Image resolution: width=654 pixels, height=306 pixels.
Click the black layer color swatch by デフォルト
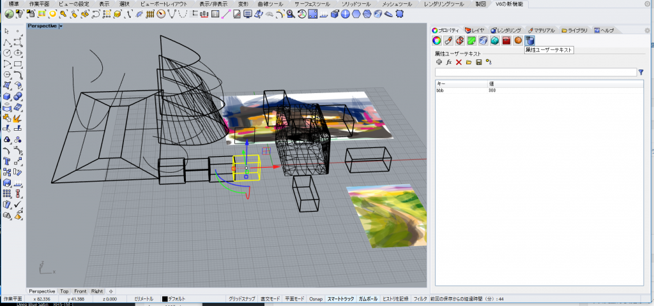pos(165,298)
